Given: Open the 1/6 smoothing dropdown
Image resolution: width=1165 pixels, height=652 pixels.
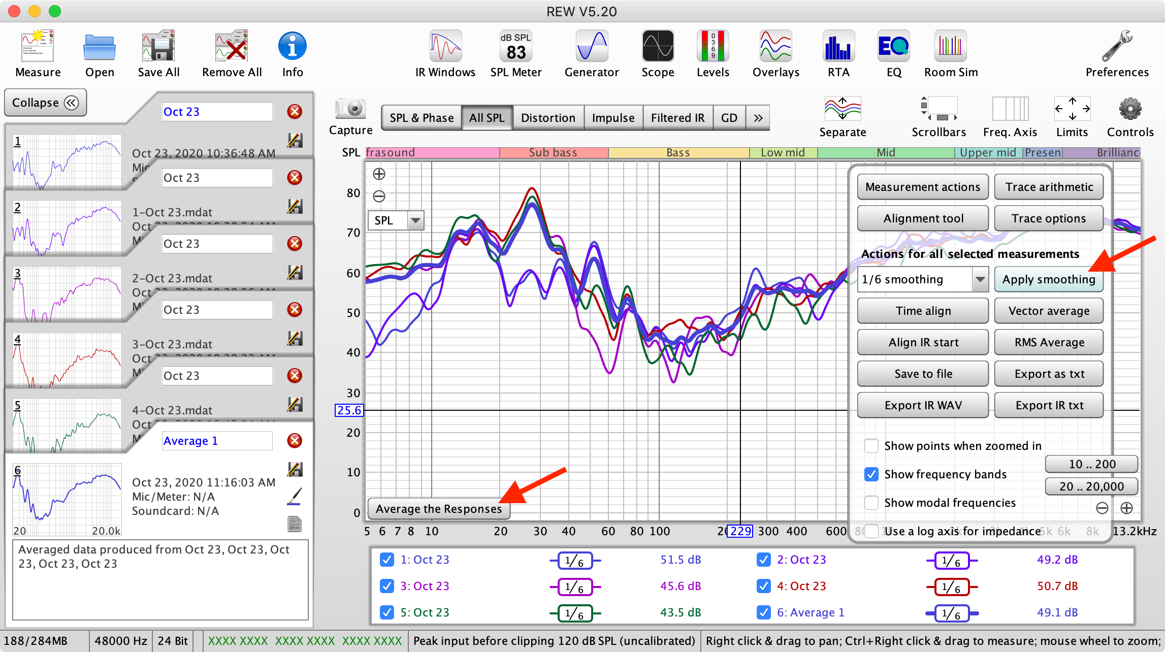Looking at the screenshot, I should [x=980, y=279].
